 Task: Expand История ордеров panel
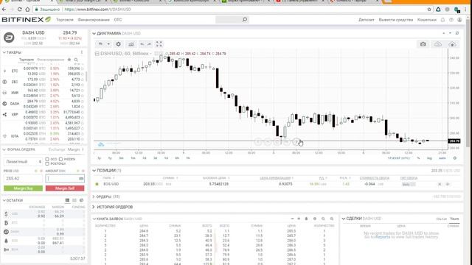pos(94,207)
